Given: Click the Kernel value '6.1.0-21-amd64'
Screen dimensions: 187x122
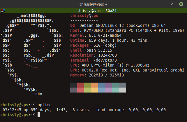Looking at the screenshot, I should (105, 36).
